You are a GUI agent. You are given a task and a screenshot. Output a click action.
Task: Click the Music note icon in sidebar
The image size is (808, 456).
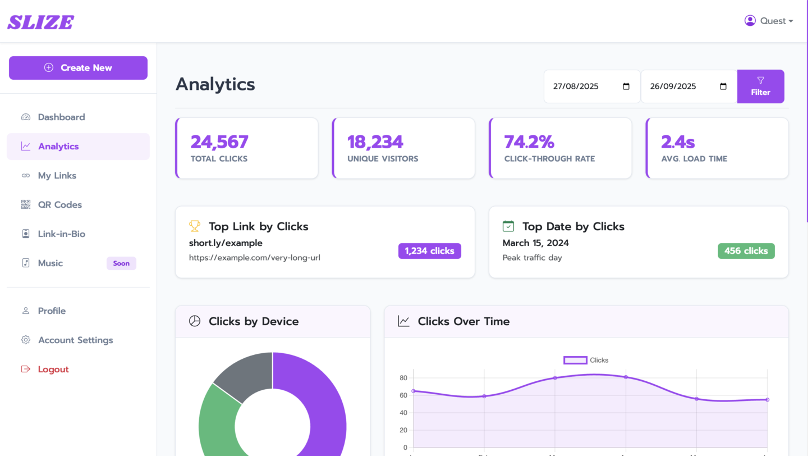(x=26, y=263)
